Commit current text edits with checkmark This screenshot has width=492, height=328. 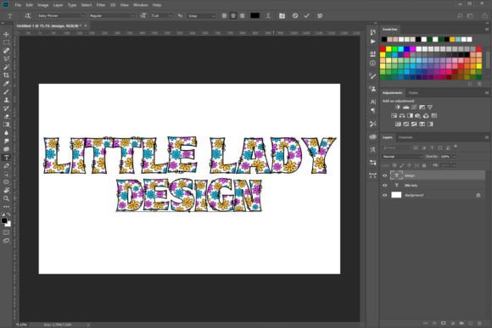click(x=306, y=15)
